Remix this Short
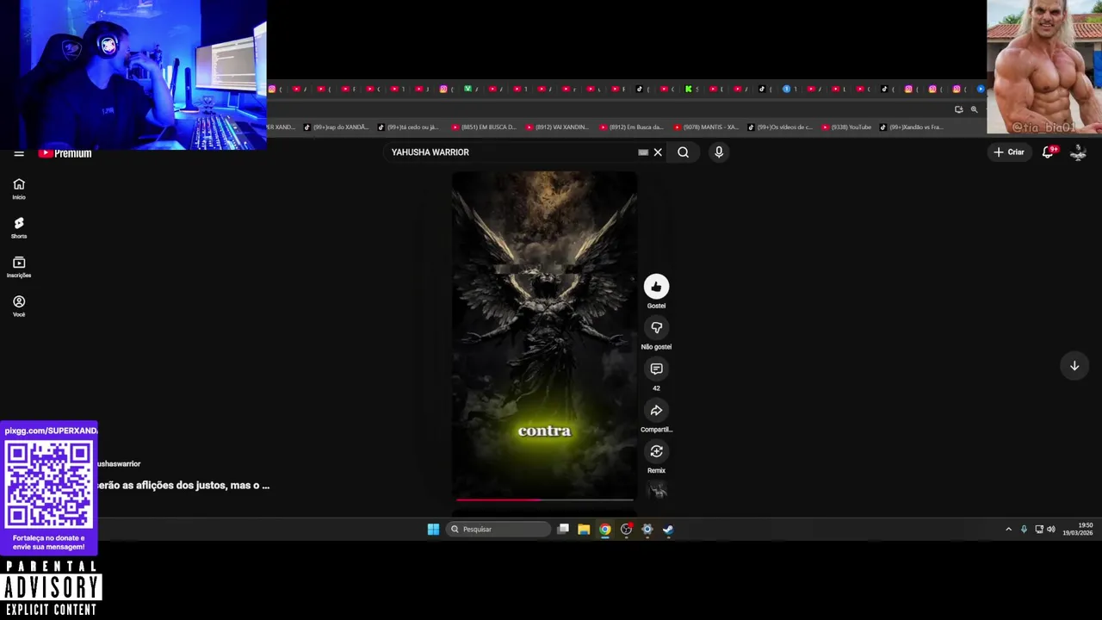Viewport: 1102px width, 620px height. (x=656, y=451)
